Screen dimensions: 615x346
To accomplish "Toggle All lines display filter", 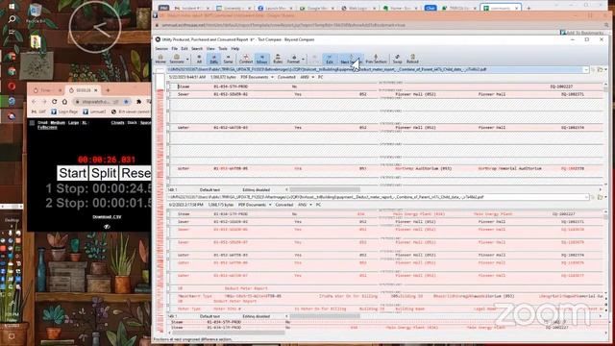I will tap(199, 60).
